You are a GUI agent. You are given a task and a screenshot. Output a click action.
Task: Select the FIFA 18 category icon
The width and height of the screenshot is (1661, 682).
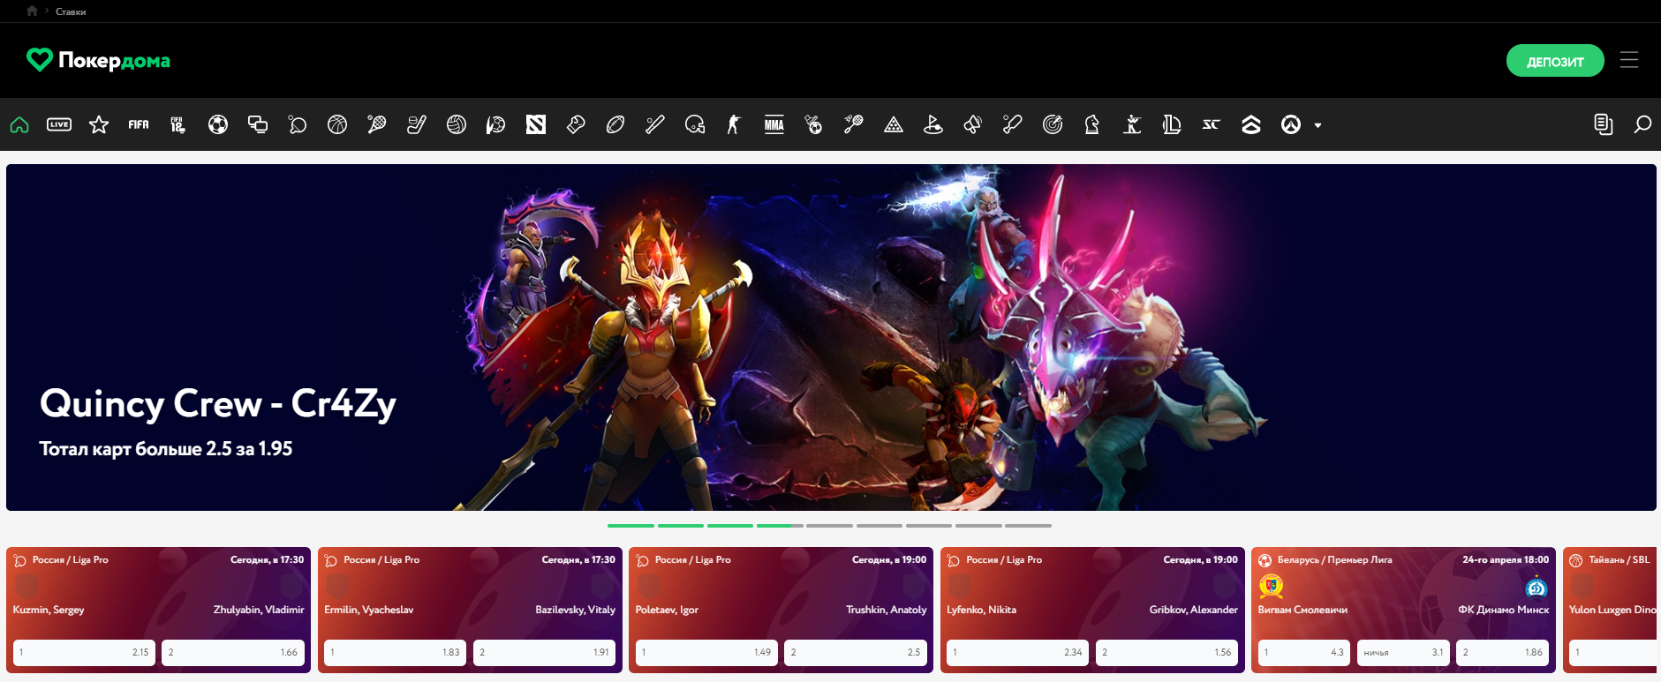coord(178,124)
